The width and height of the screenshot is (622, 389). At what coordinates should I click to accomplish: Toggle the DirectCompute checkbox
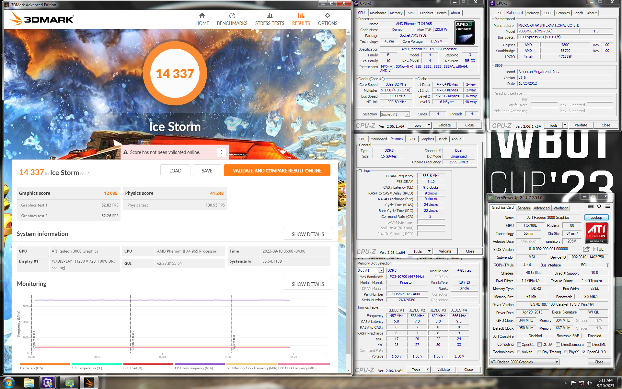pos(558,344)
